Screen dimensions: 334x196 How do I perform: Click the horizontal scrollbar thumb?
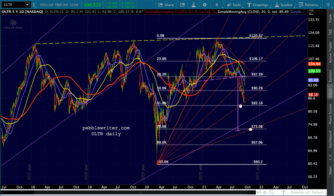click(141, 192)
